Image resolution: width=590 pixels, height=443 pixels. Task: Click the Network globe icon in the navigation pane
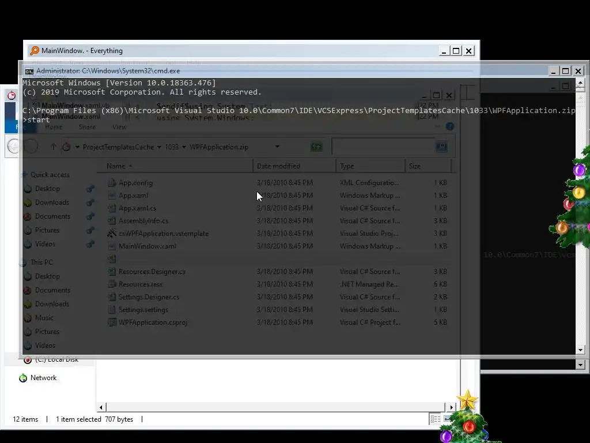coord(23,378)
